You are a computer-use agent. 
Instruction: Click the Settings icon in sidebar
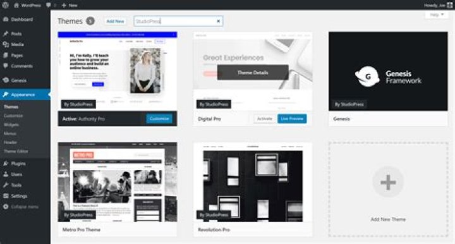tap(6, 196)
